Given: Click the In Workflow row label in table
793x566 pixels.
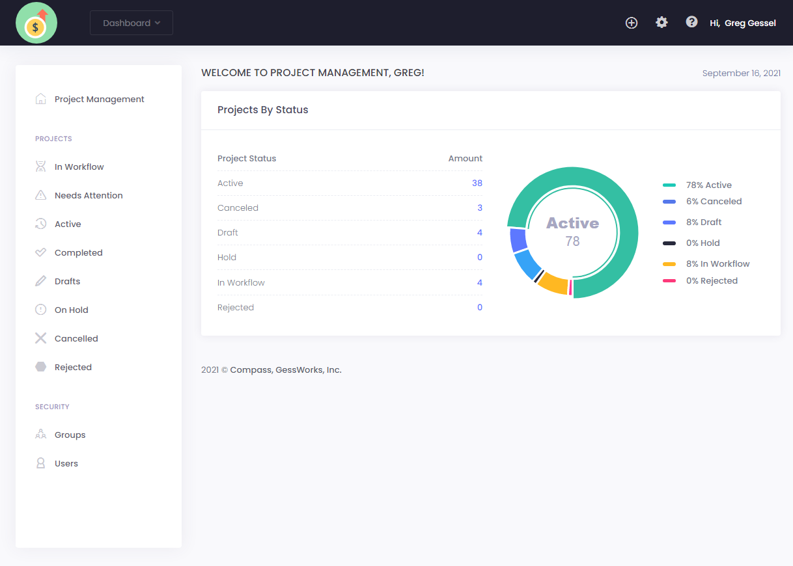Looking at the screenshot, I should [x=241, y=282].
